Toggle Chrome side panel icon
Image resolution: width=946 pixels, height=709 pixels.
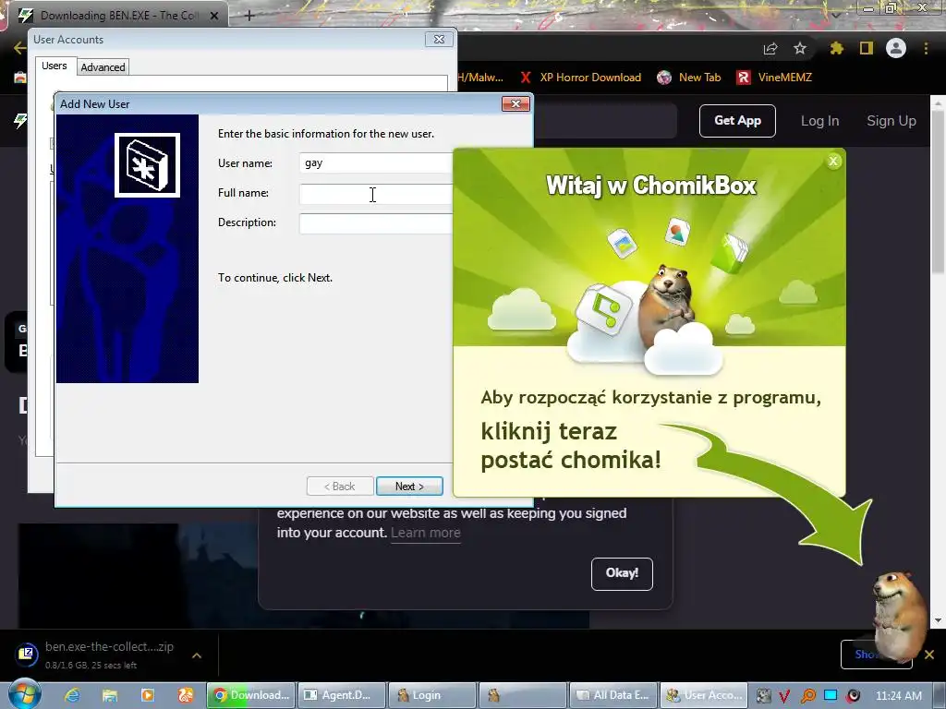(867, 48)
